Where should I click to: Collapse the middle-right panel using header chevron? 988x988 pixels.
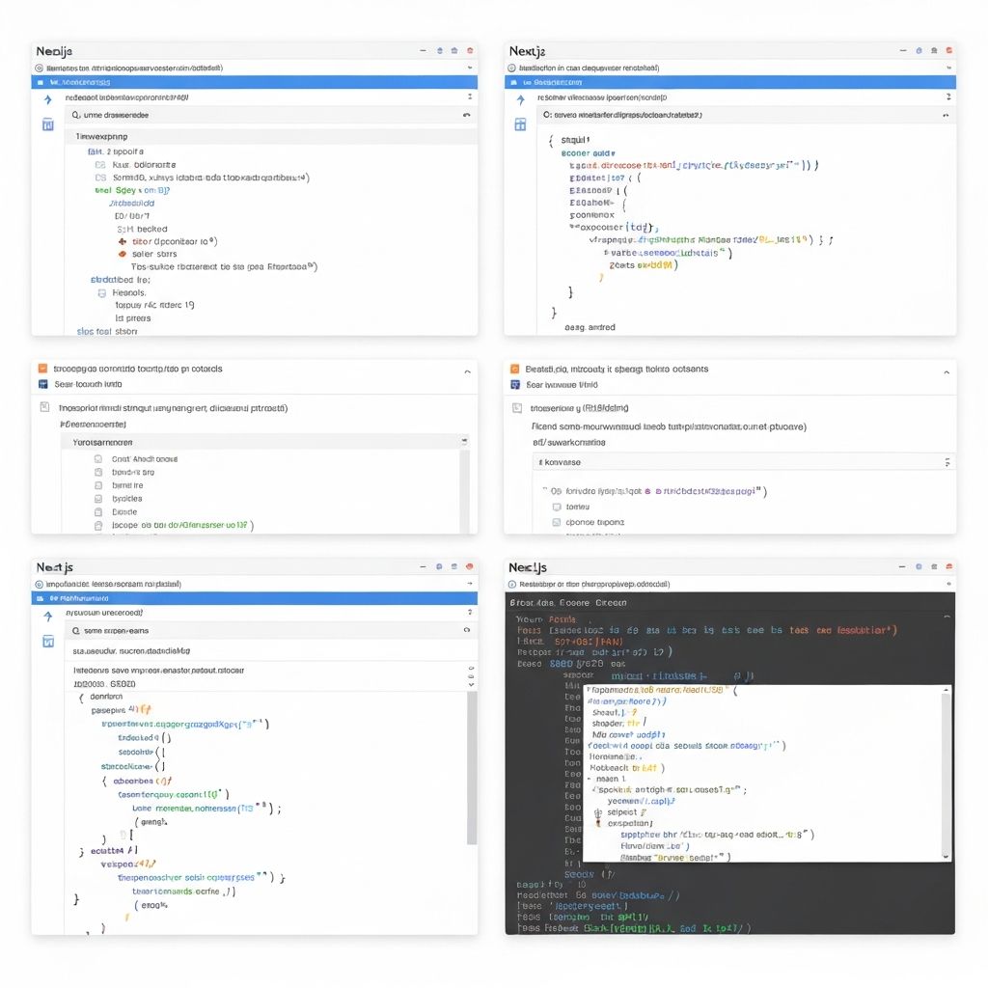click(947, 370)
